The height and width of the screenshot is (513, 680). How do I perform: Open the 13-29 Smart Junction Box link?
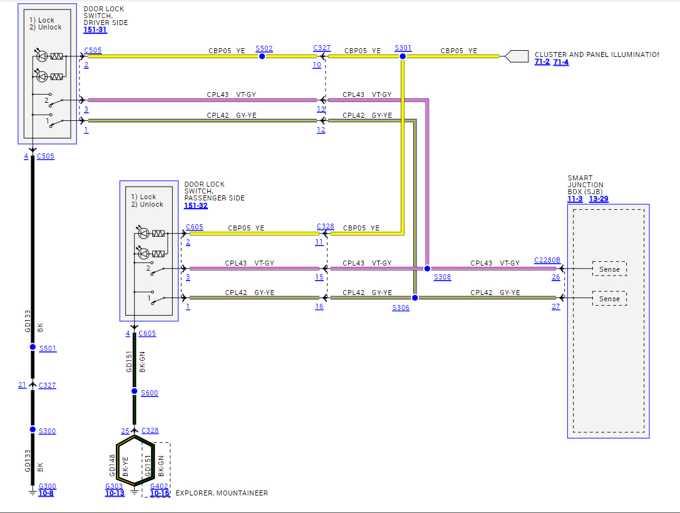coord(599,199)
